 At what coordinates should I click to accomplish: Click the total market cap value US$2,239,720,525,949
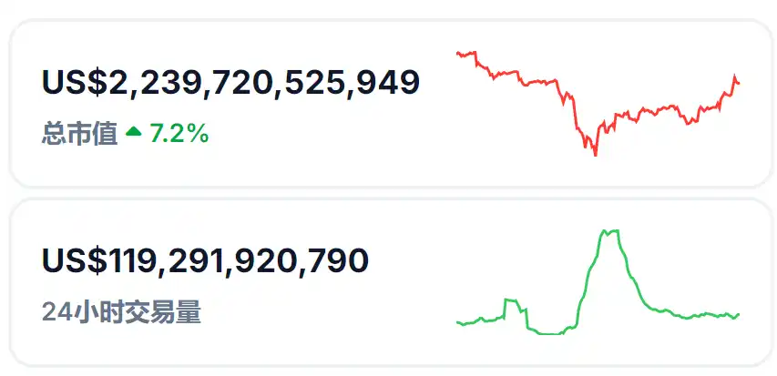pyautogui.click(x=230, y=83)
